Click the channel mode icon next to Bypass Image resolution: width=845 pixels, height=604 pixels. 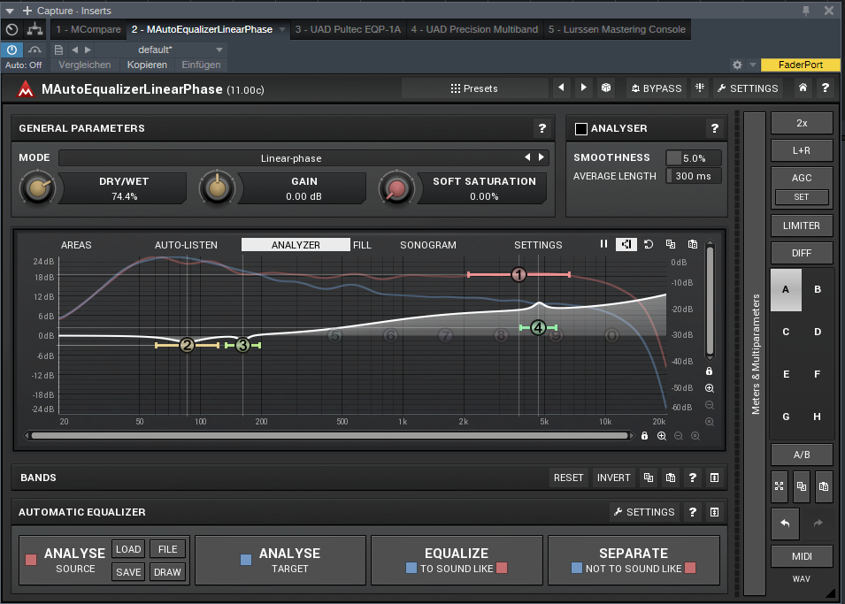[x=700, y=88]
